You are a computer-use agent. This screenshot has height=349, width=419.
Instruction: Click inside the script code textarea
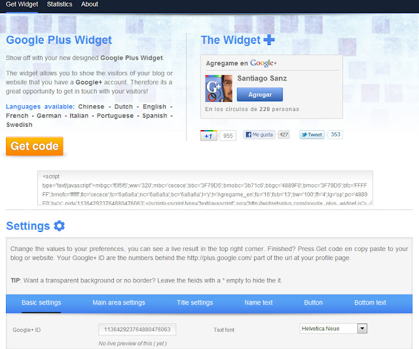pyautogui.click(x=205, y=188)
